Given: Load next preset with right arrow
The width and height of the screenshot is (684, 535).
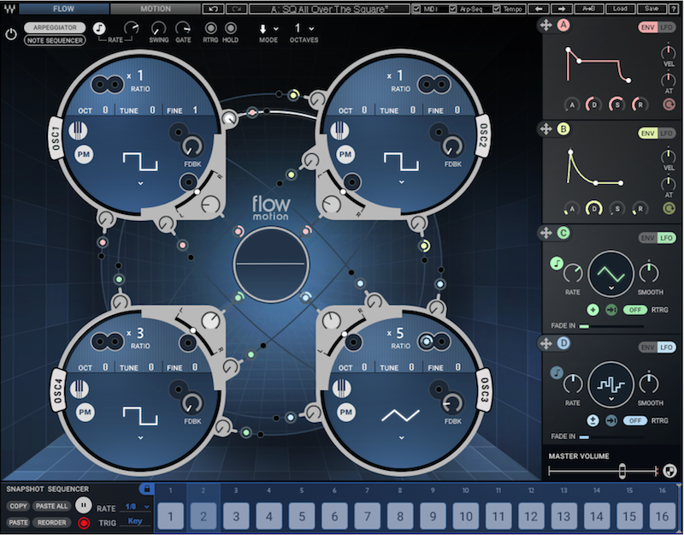Looking at the screenshot, I should tap(562, 9).
